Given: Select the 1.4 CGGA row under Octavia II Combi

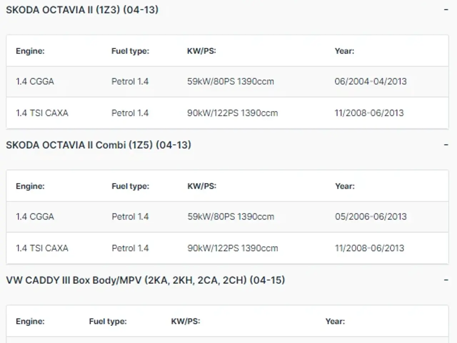Looking at the screenshot, I should click(227, 217).
